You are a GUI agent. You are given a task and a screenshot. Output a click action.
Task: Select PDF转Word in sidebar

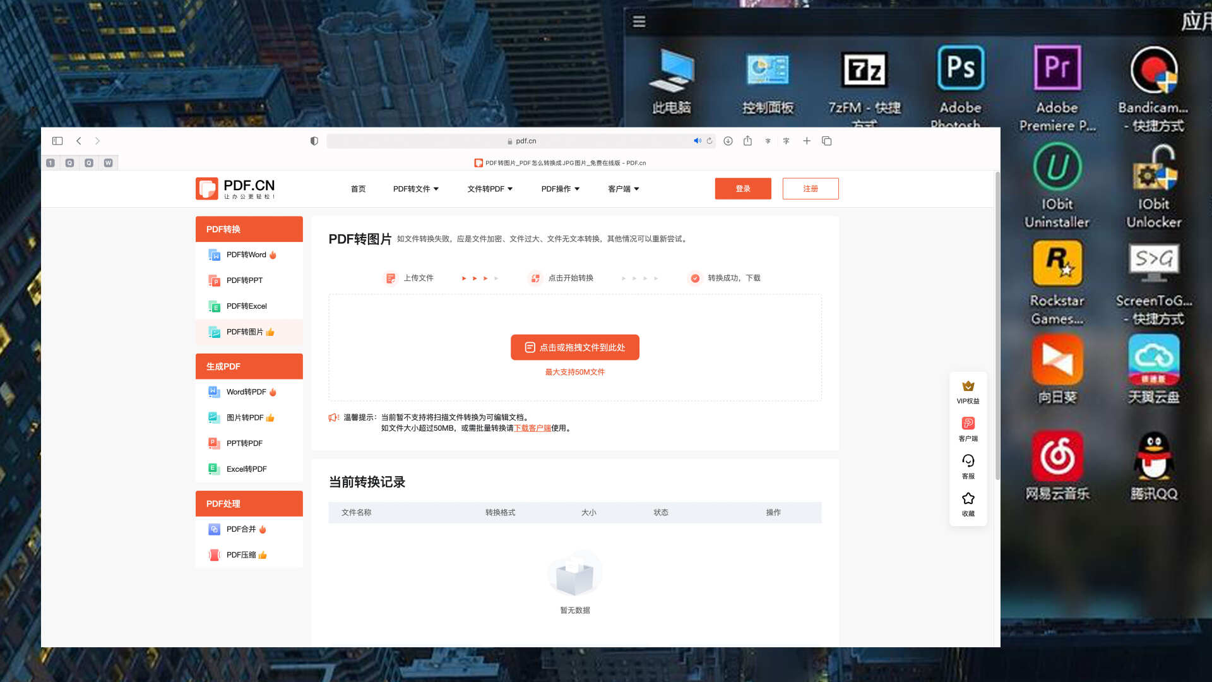coord(249,255)
